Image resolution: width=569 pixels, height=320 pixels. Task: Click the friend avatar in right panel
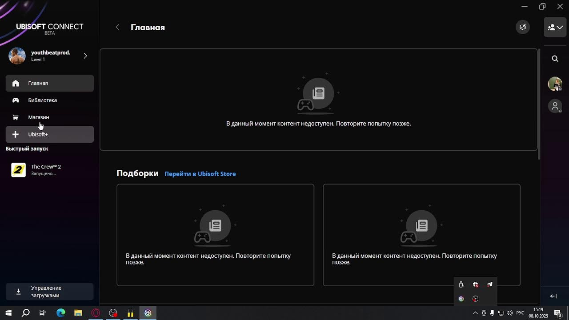click(555, 84)
